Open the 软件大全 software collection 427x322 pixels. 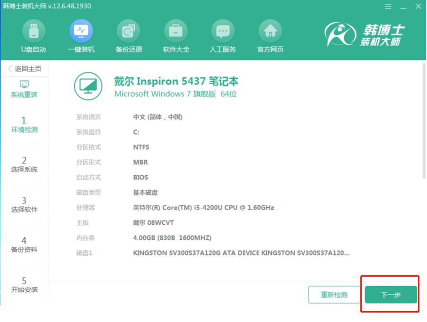click(175, 35)
